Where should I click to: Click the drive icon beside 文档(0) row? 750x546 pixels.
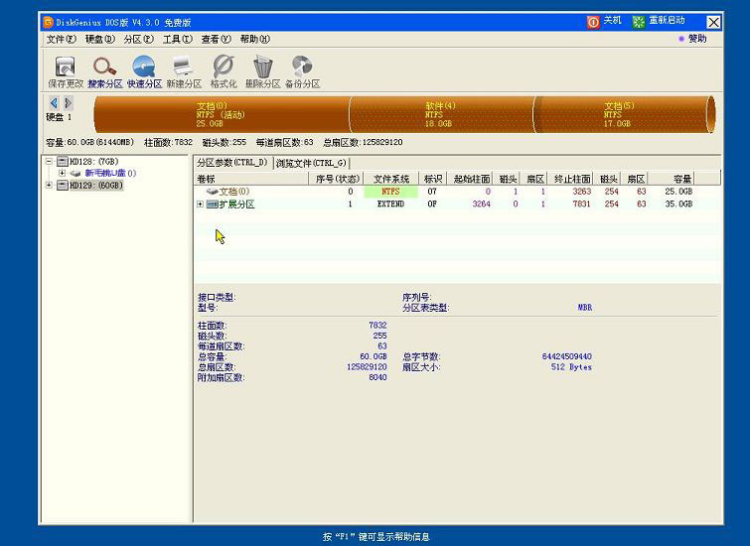click(212, 192)
